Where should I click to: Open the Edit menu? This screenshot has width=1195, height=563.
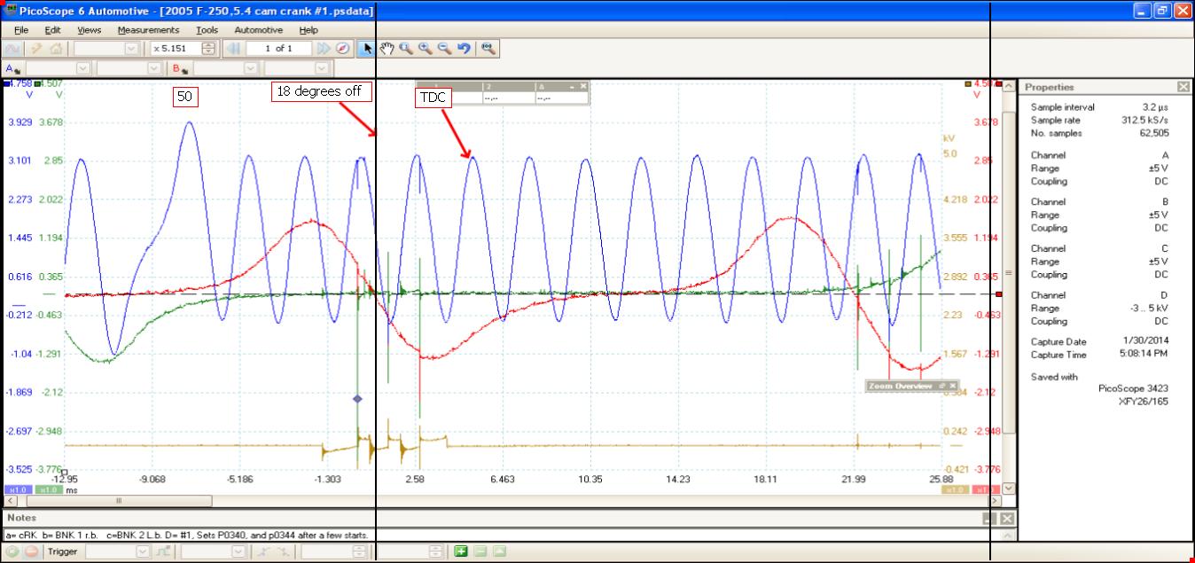[52, 30]
